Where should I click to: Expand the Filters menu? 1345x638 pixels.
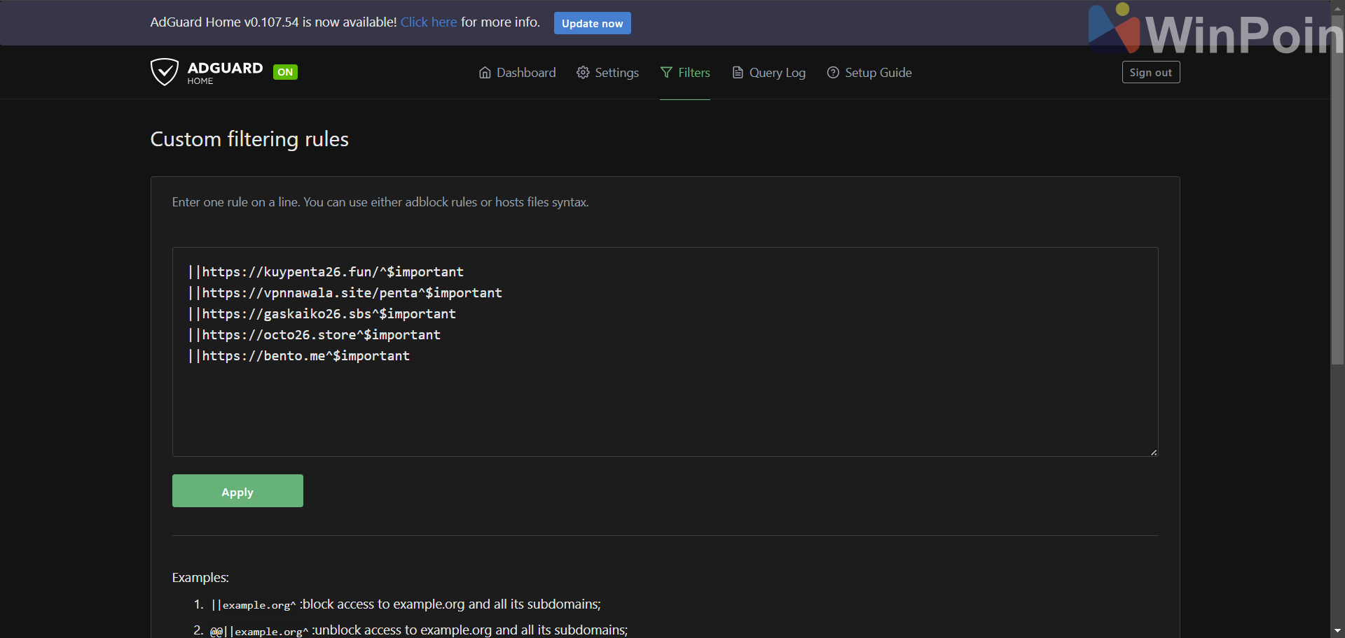click(x=694, y=73)
